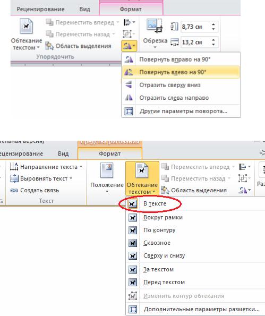Click Изменить контур обтекания
The image size is (265, 316).
pos(195,296)
